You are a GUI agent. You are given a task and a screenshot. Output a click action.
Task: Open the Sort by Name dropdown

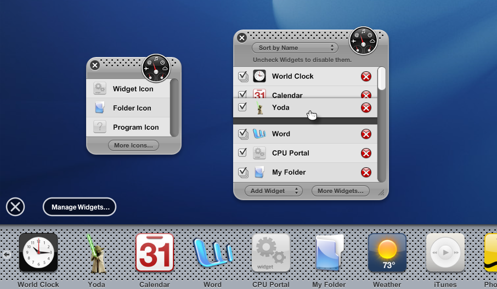coord(295,48)
